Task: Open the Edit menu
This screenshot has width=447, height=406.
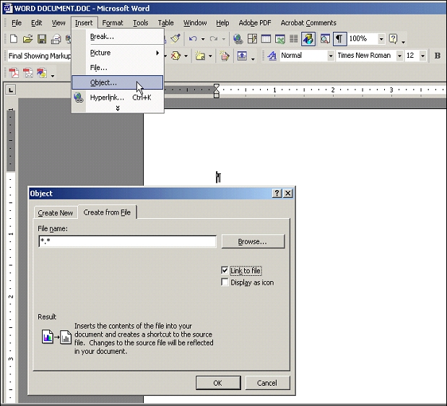Action: 37,23
